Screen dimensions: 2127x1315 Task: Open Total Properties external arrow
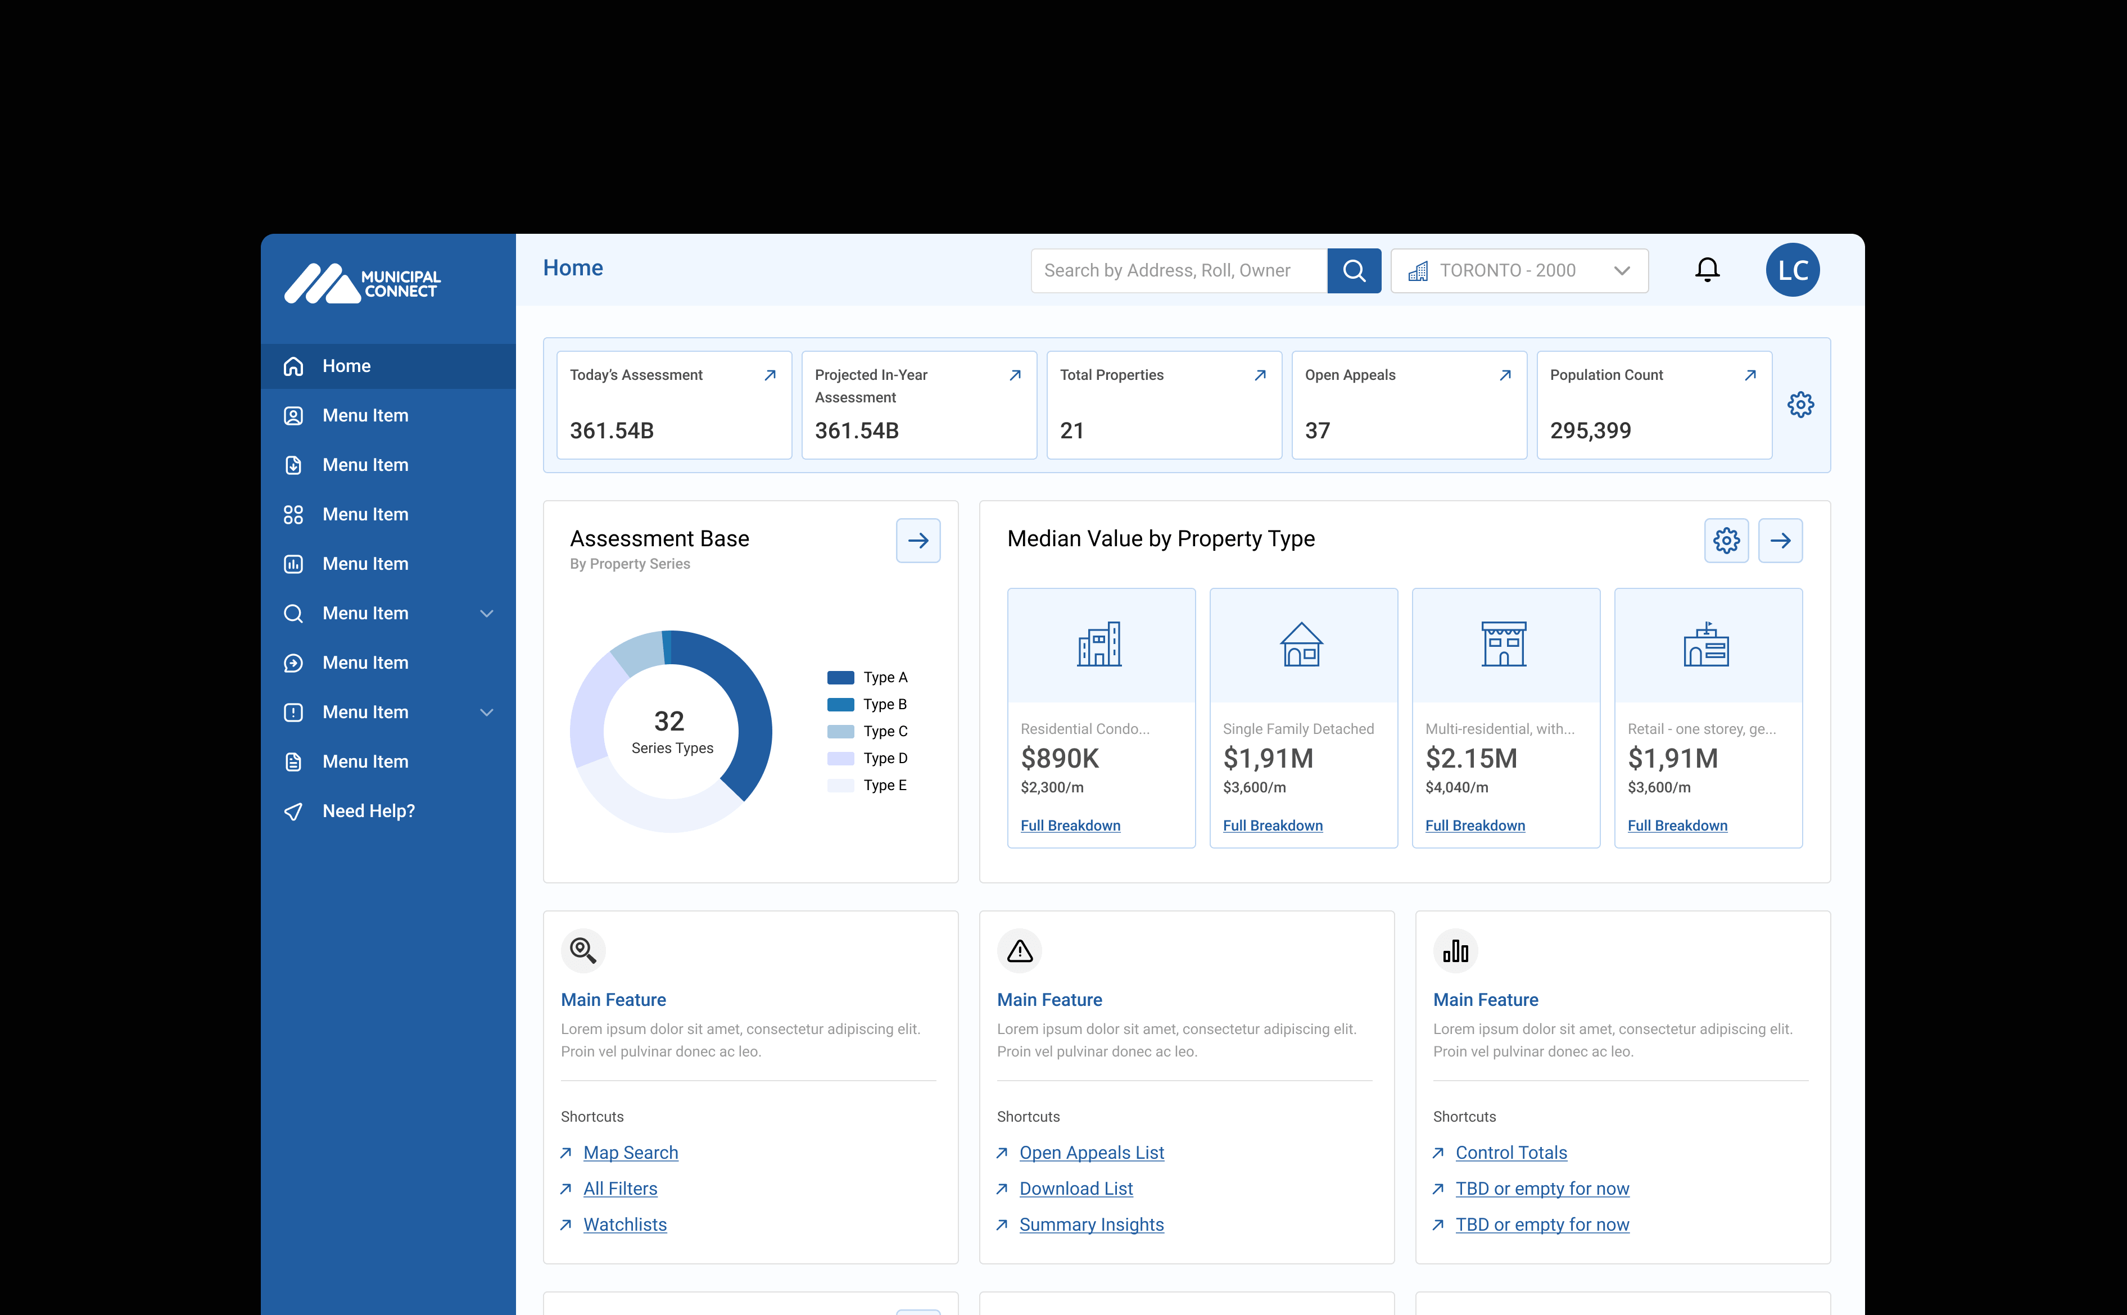(1260, 375)
